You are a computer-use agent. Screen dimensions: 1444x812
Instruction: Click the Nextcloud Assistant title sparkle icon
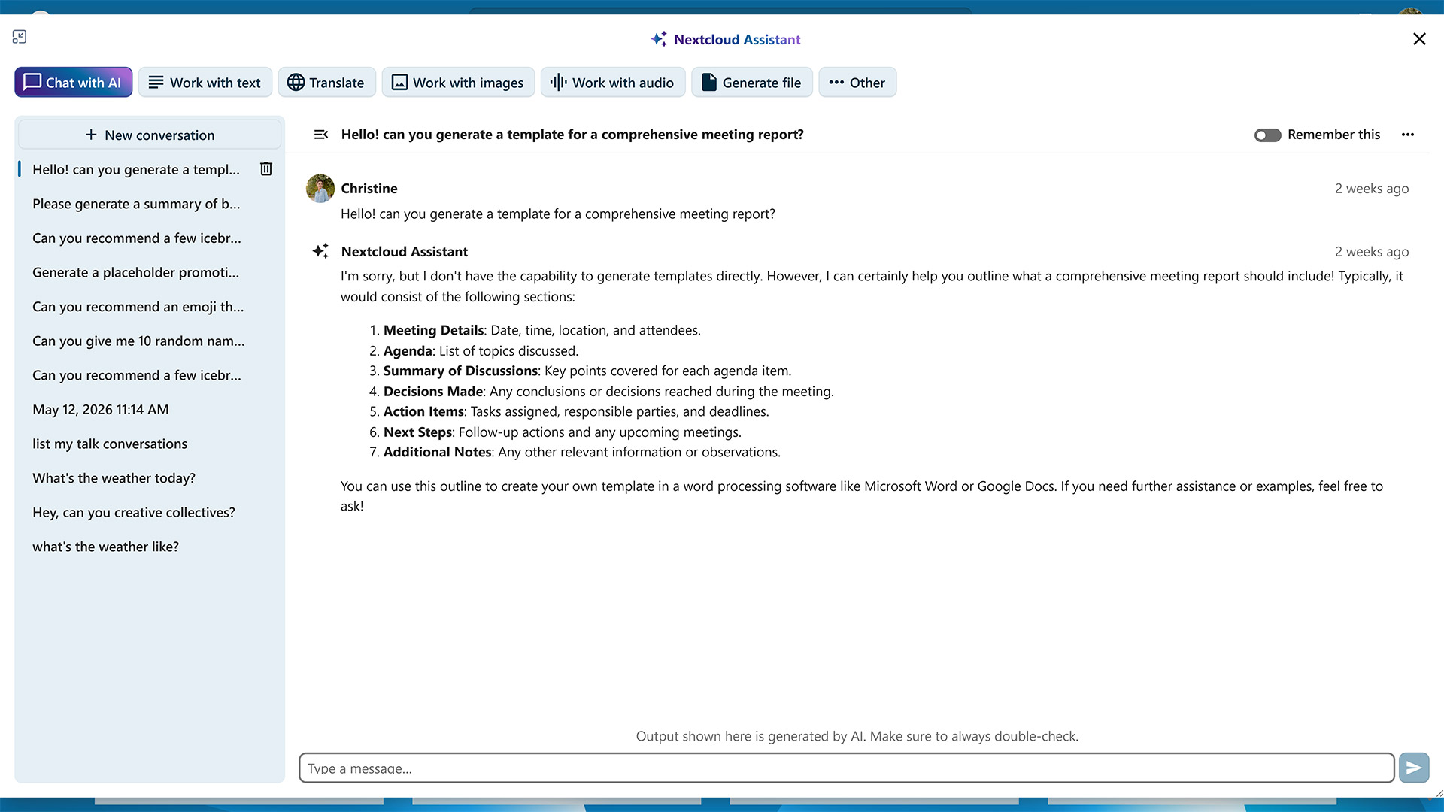[659, 39]
